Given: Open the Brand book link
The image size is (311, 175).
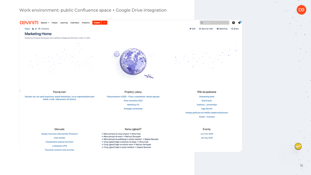Looking at the screenshot, I should [x=207, y=101].
